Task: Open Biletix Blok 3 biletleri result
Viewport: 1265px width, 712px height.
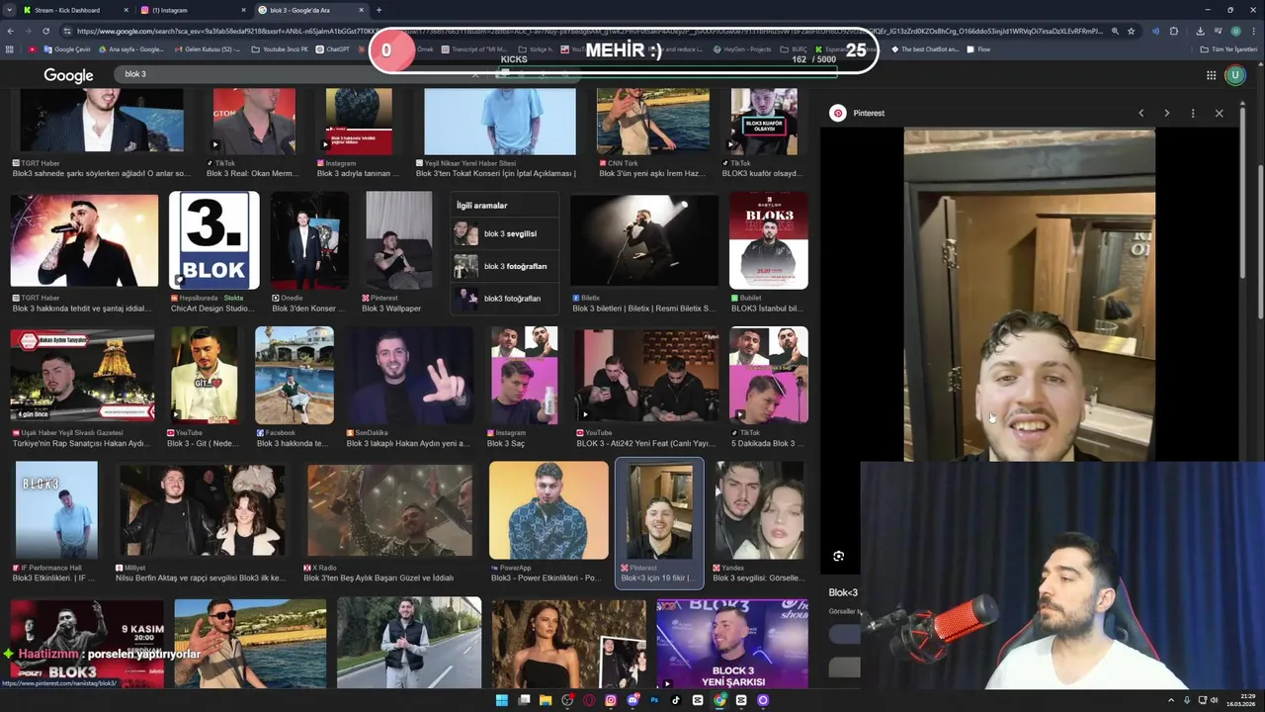Action: click(644, 240)
